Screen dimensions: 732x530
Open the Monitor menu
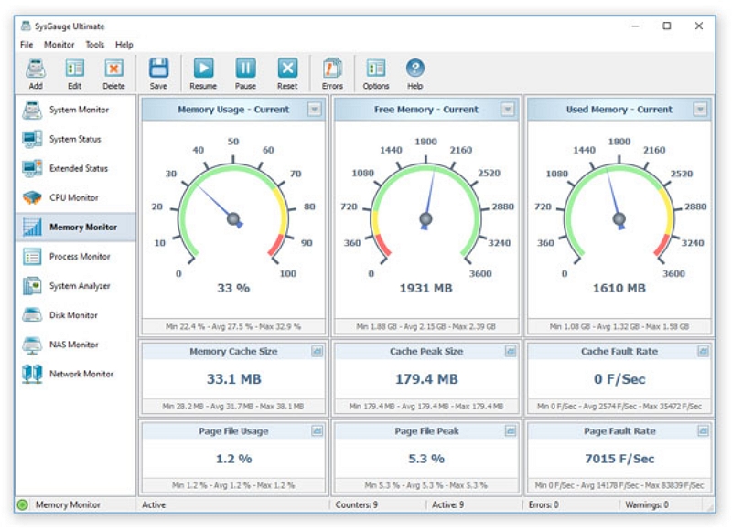tap(59, 45)
